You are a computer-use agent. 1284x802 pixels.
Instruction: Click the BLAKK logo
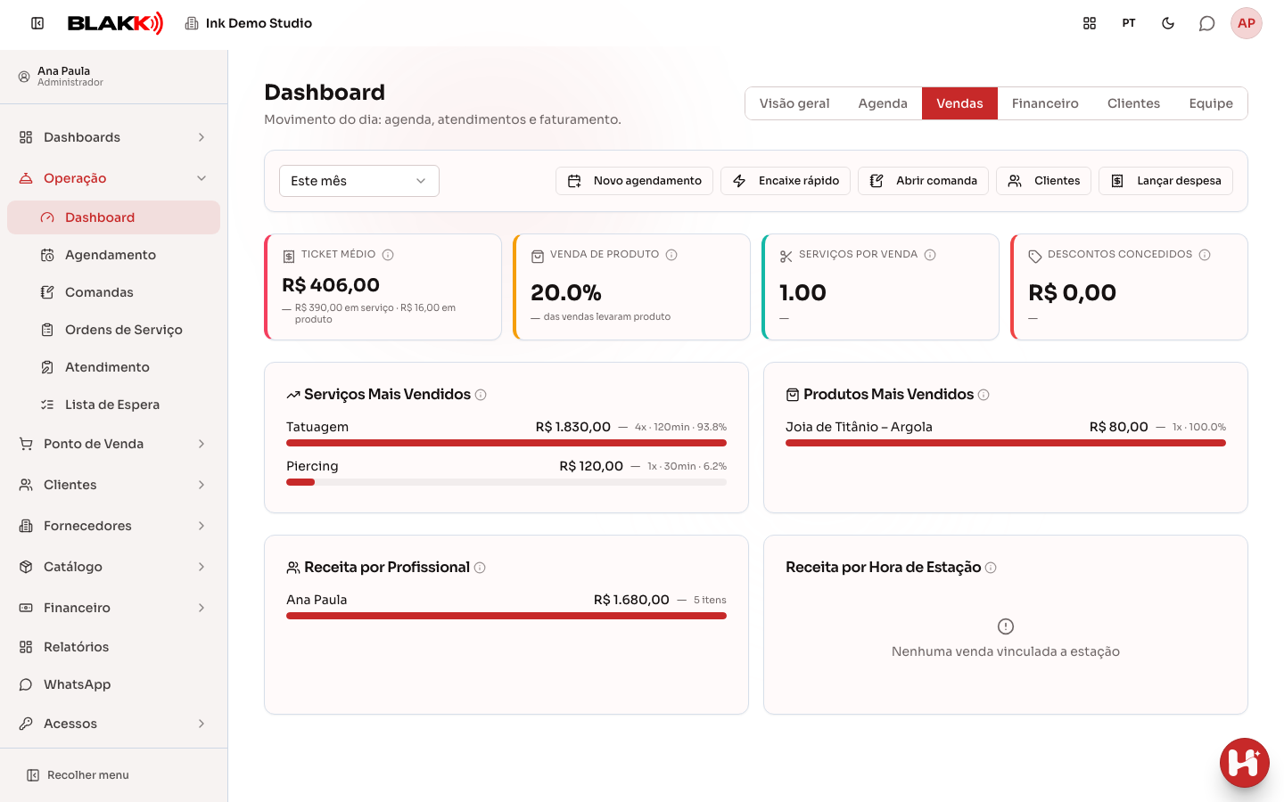click(x=116, y=23)
